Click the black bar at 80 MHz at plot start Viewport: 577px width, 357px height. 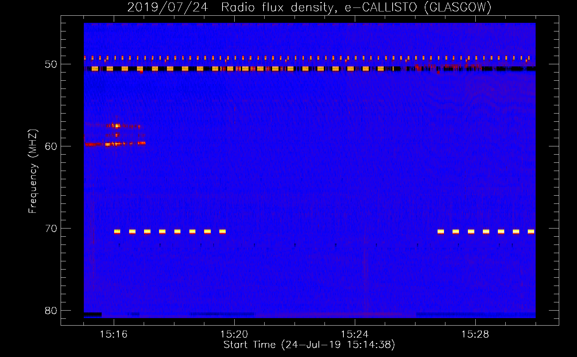[x=93, y=315]
